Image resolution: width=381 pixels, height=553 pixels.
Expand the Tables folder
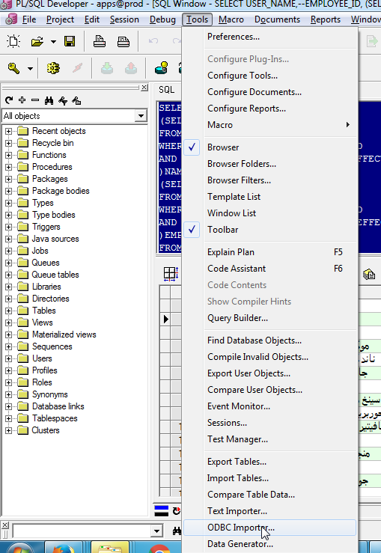(x=8, y=311)
